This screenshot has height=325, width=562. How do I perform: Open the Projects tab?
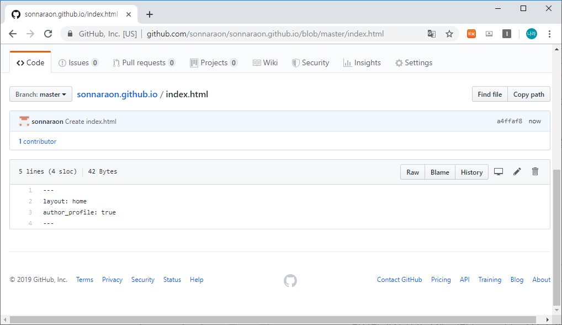tap(214, 63)
